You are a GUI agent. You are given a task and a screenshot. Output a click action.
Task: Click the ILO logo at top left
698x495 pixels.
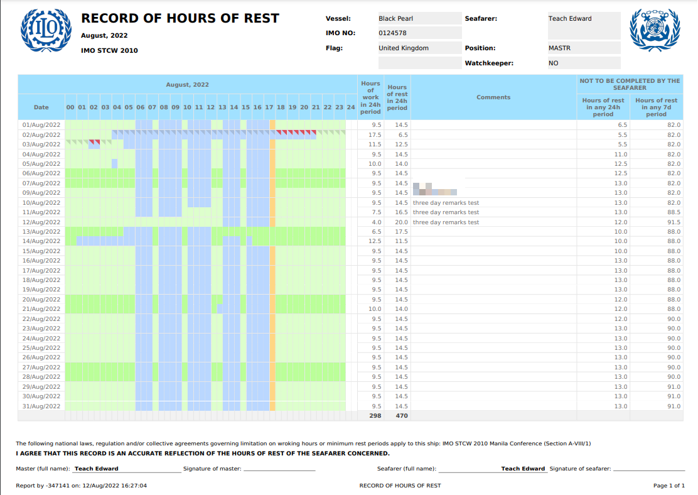46,31
